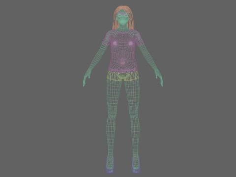Screen dimensions: 236x177
Task: Click the hand on the viewer's right
Action: click(159, 78)
